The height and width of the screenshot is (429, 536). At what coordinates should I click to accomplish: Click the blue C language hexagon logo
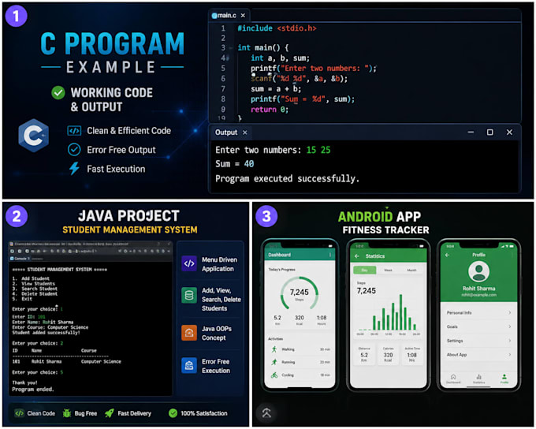(33, 136)
